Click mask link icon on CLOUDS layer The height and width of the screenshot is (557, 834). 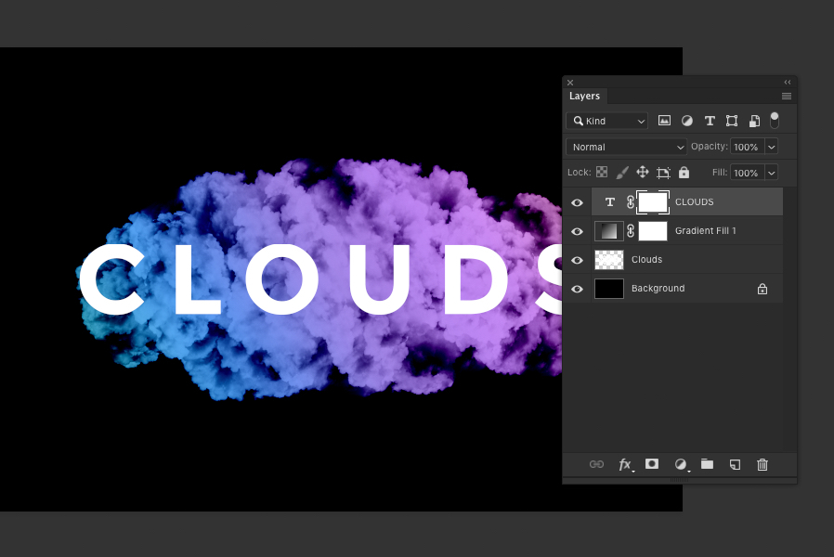[x=631, y=202]
